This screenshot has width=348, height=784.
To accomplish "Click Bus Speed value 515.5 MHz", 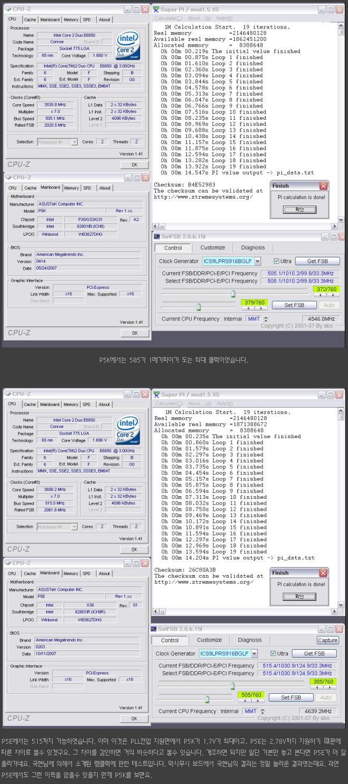I will (x=54, y=503).
